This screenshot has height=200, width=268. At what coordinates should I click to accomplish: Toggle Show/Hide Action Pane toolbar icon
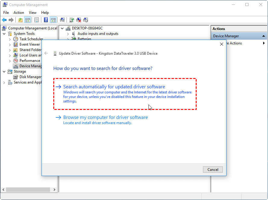53,20
